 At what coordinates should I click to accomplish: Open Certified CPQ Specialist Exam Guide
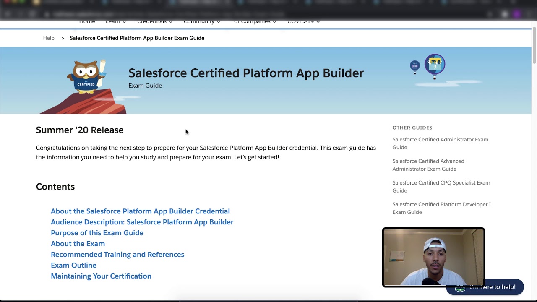click(441, 187)
